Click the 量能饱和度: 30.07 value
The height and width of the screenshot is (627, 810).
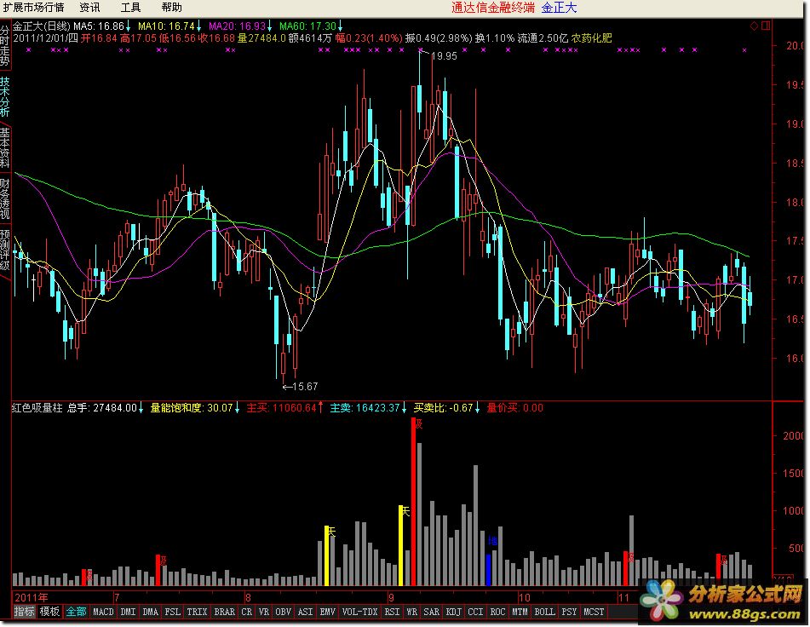(x=192, y=408)
